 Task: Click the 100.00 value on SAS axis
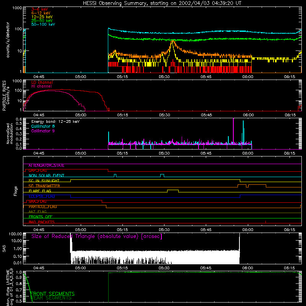15,234
